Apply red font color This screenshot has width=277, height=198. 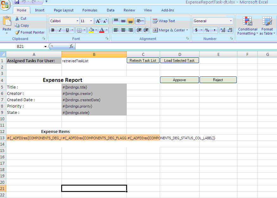pyautogui.click(x=102, y=30)
